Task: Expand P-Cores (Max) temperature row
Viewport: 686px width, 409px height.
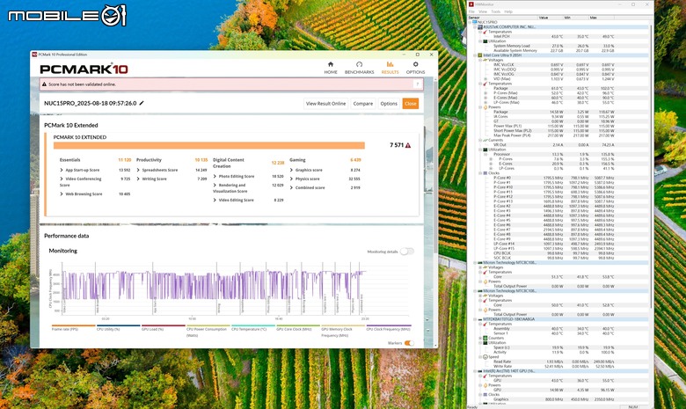Action: (x=485, y=92)
